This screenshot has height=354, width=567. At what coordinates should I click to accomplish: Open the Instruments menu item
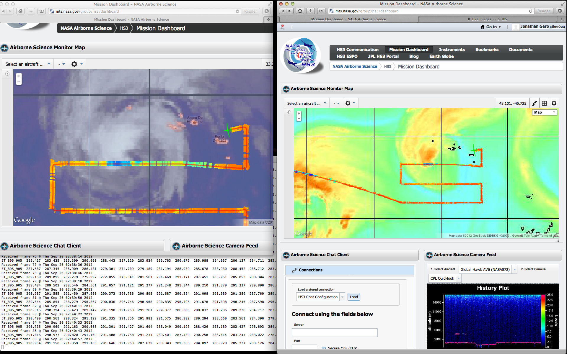click(x=452, y=50)
